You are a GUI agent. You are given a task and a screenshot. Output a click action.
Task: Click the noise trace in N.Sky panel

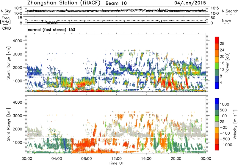(x=116, y=11)
